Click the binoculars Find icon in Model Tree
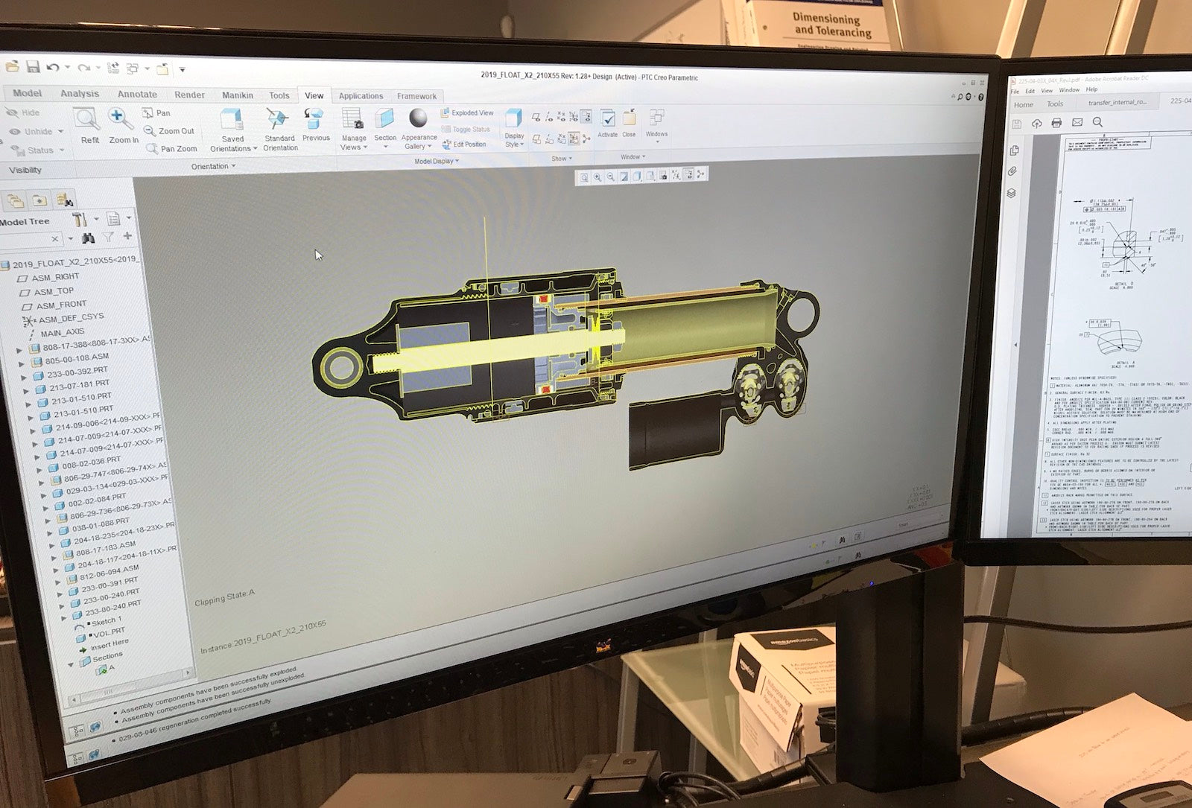Image resolution: width=1192 pixels, height=808 pixels. pyautogui.click(x=88, y=238)
